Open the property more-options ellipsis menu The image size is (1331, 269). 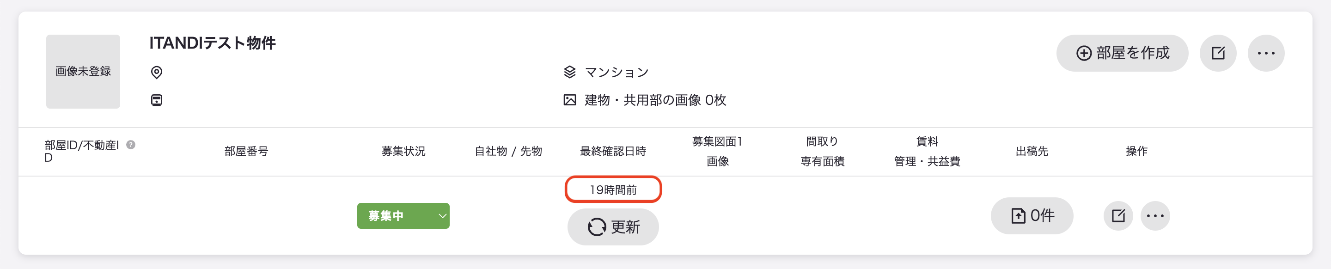(1266, 53)
